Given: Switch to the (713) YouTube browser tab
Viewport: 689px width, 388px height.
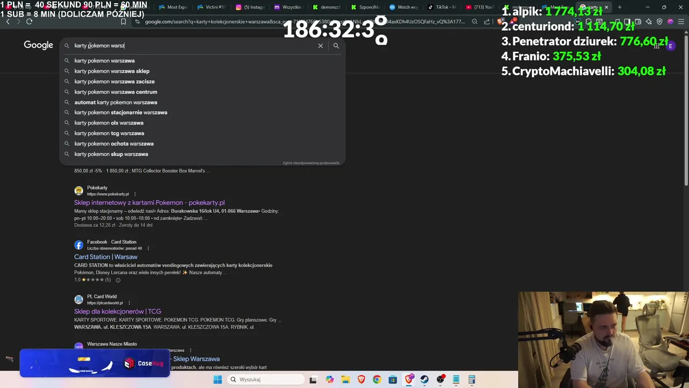Looking at the screenshot, I should coord(480,7).
